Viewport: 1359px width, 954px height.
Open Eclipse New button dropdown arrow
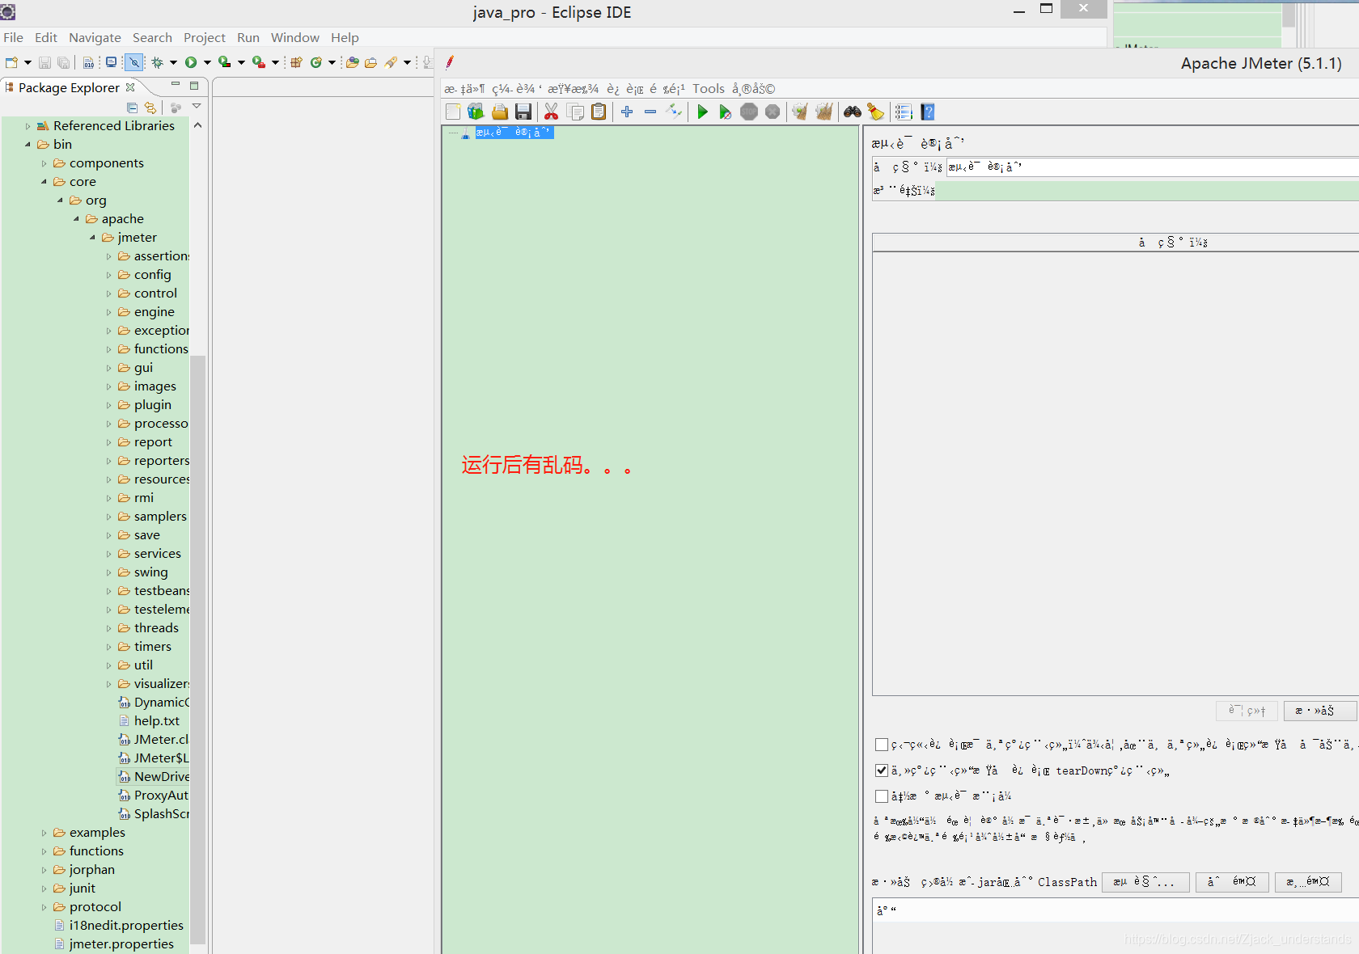[28, 62]
